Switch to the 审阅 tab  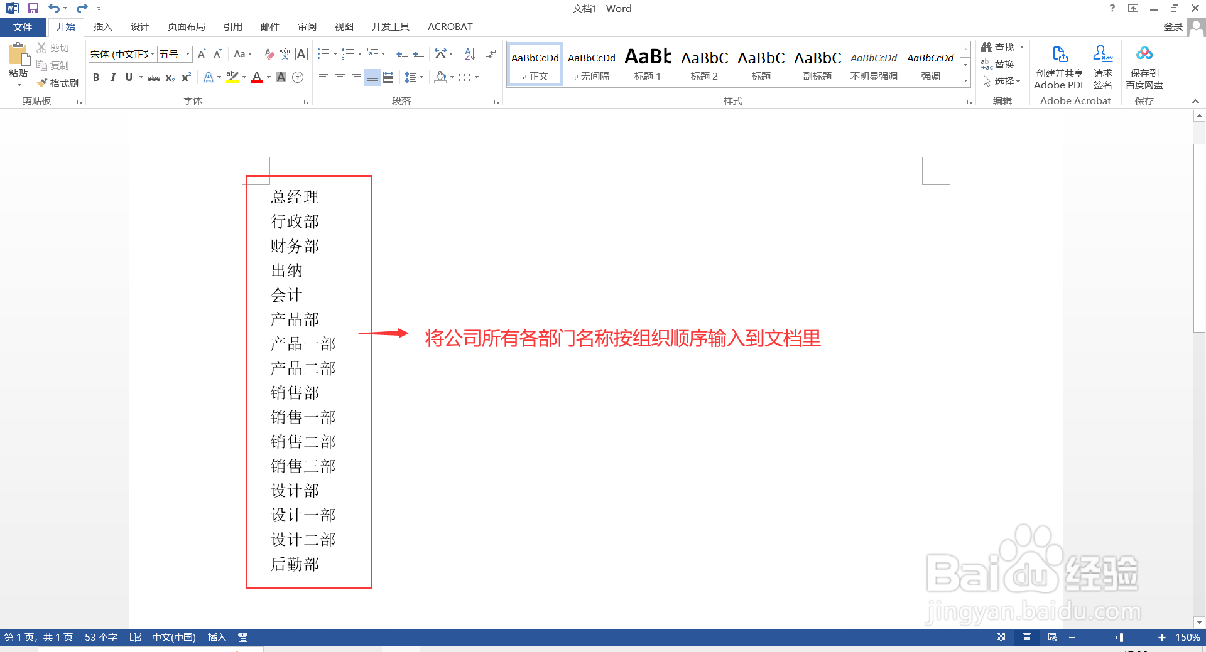click(307, 27)
